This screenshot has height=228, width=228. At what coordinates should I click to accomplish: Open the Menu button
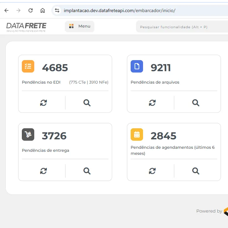click(80, 26)
